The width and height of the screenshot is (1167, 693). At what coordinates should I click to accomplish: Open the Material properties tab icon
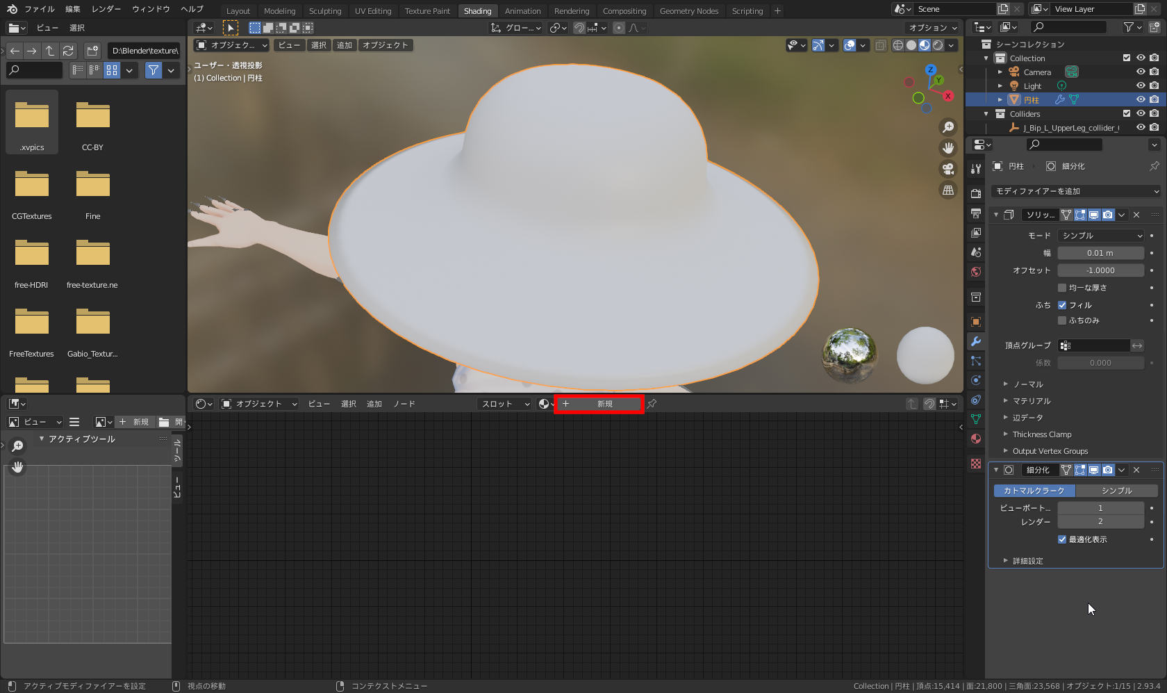point(976,439)
